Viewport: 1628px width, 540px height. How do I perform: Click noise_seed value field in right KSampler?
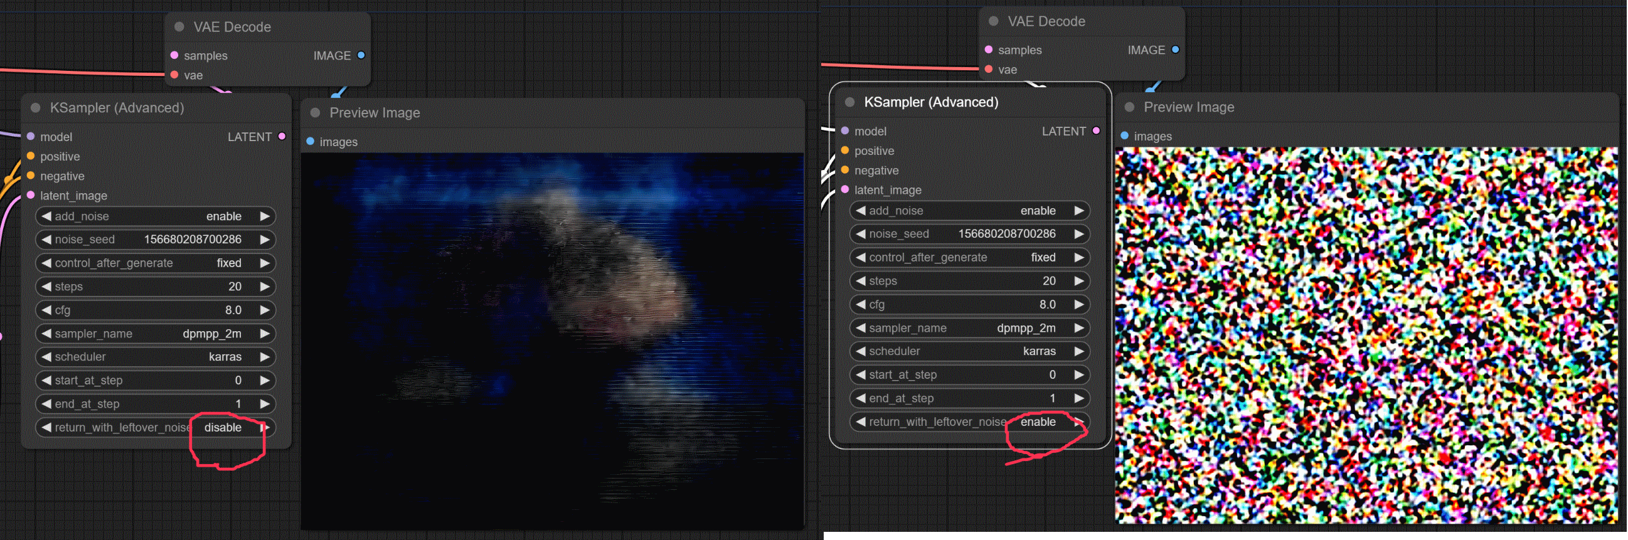pos(969,234)
